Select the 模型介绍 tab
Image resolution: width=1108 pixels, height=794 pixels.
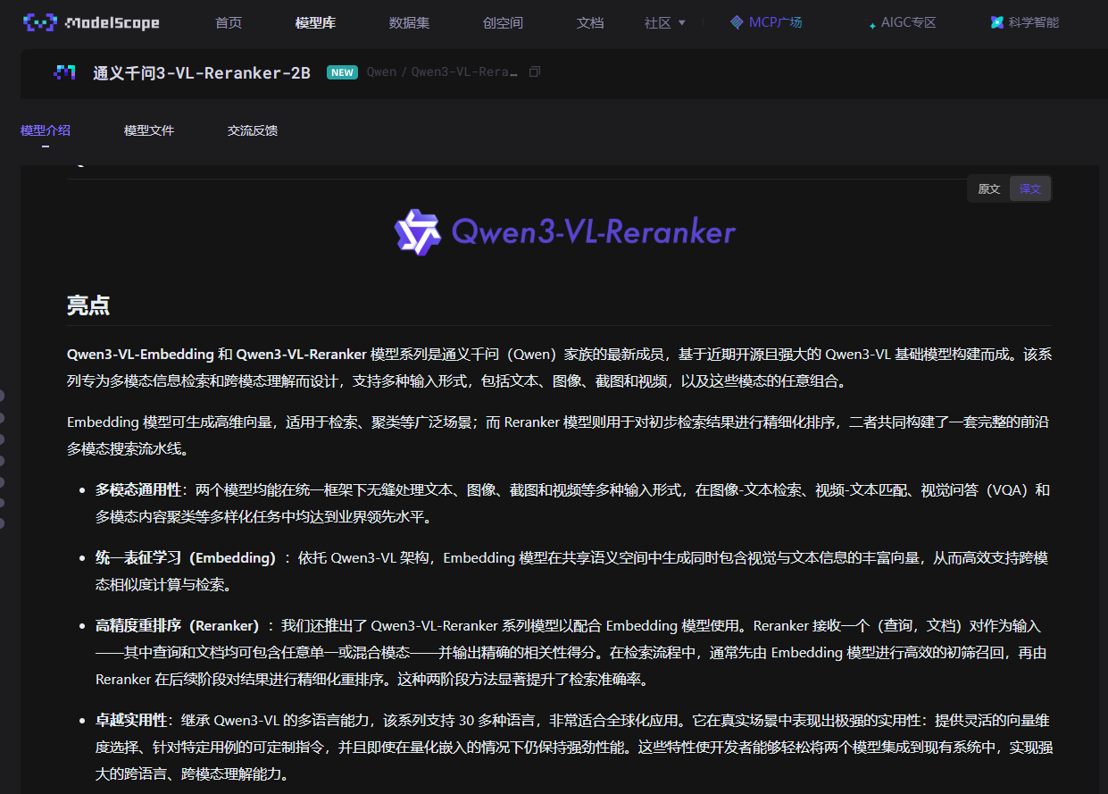coord(46,130)
